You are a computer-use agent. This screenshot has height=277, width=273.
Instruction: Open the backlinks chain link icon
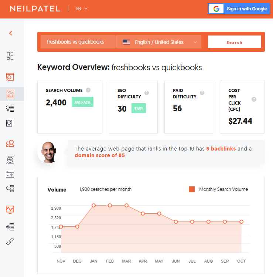click(10, 241)
